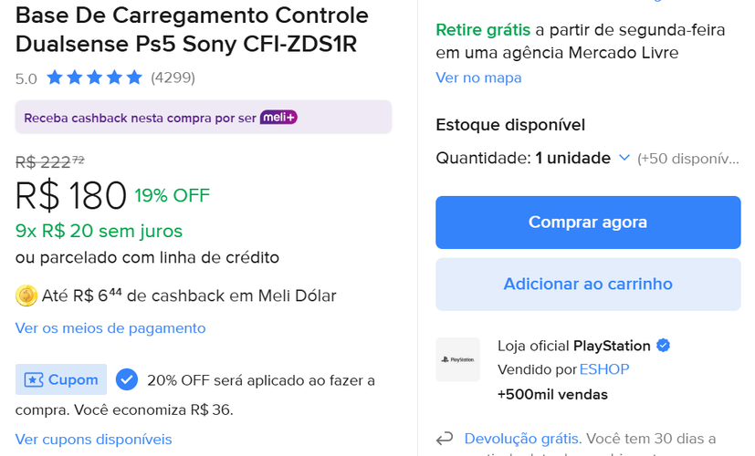Click the Devolução grátis link
The image size is (755, 456).
(x=521, y=439)
